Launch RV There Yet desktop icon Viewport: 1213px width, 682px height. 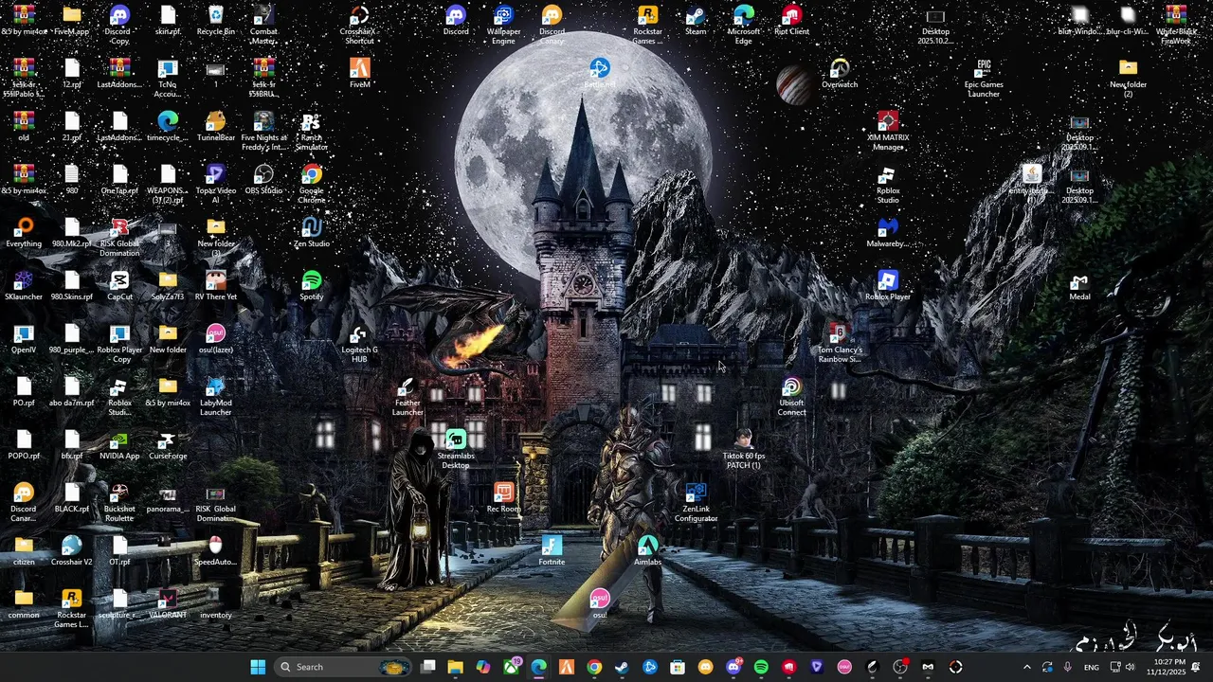click(x=216, y=286)
